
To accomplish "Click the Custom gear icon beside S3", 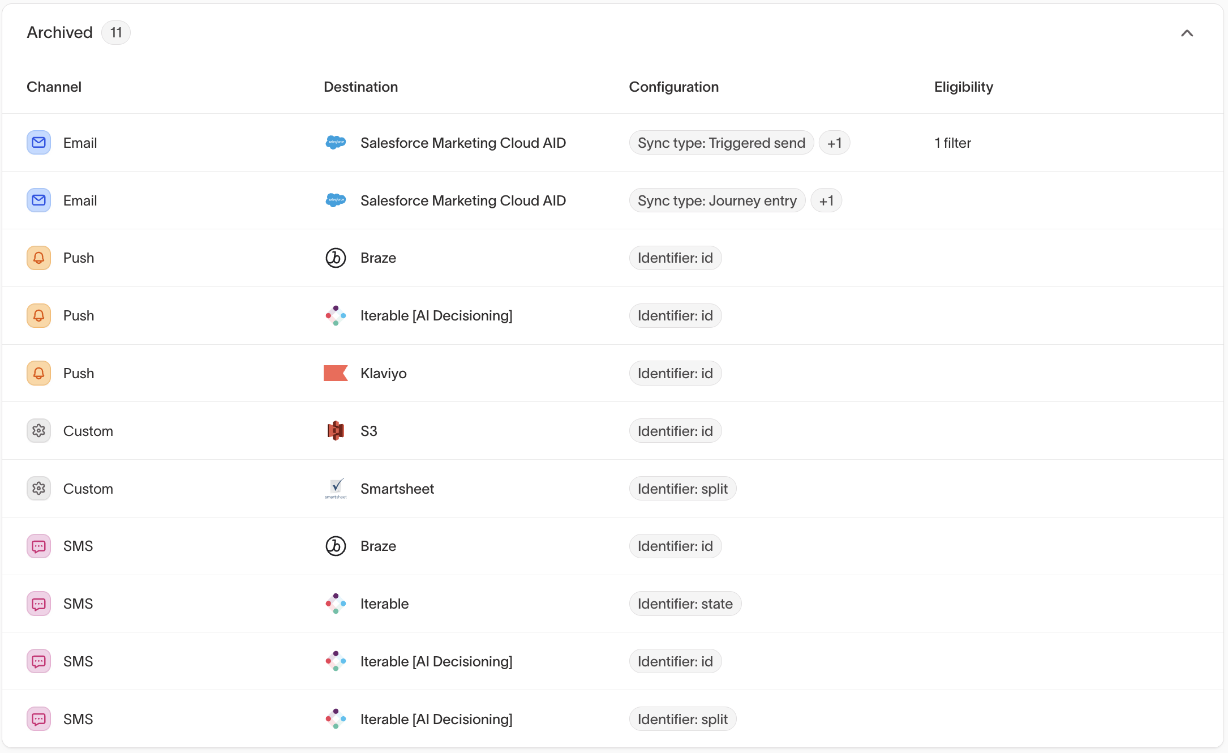I will (x=38, y=431).
